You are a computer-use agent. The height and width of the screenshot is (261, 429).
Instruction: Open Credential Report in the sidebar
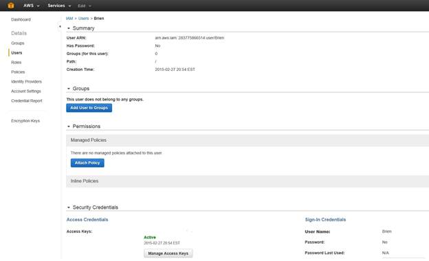27,101
